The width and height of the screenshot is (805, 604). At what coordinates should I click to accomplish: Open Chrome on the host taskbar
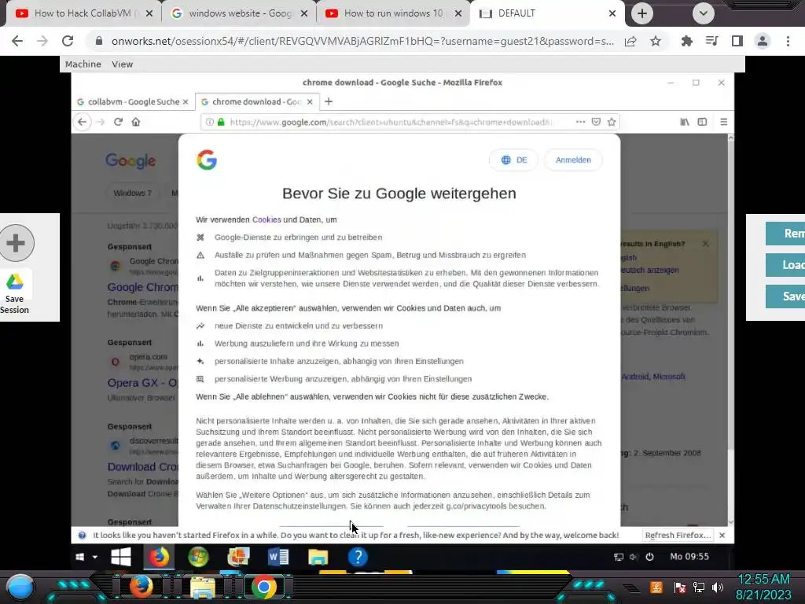(264, 587)
